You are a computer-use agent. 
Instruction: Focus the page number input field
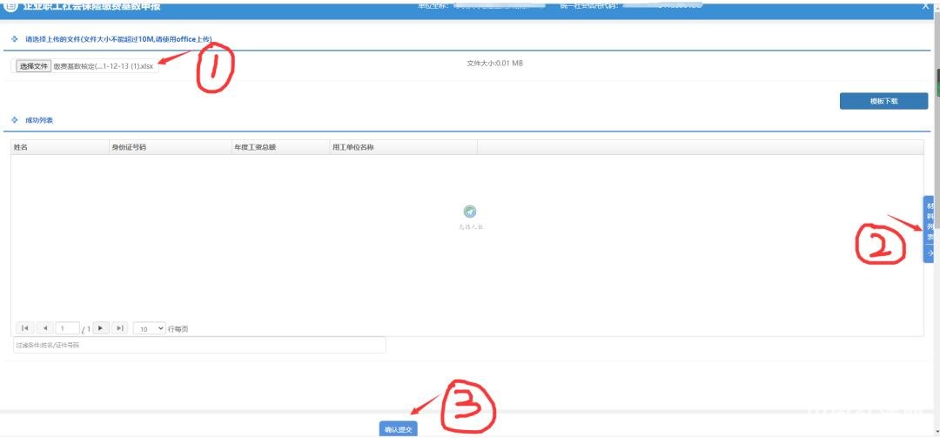point(67,328)
